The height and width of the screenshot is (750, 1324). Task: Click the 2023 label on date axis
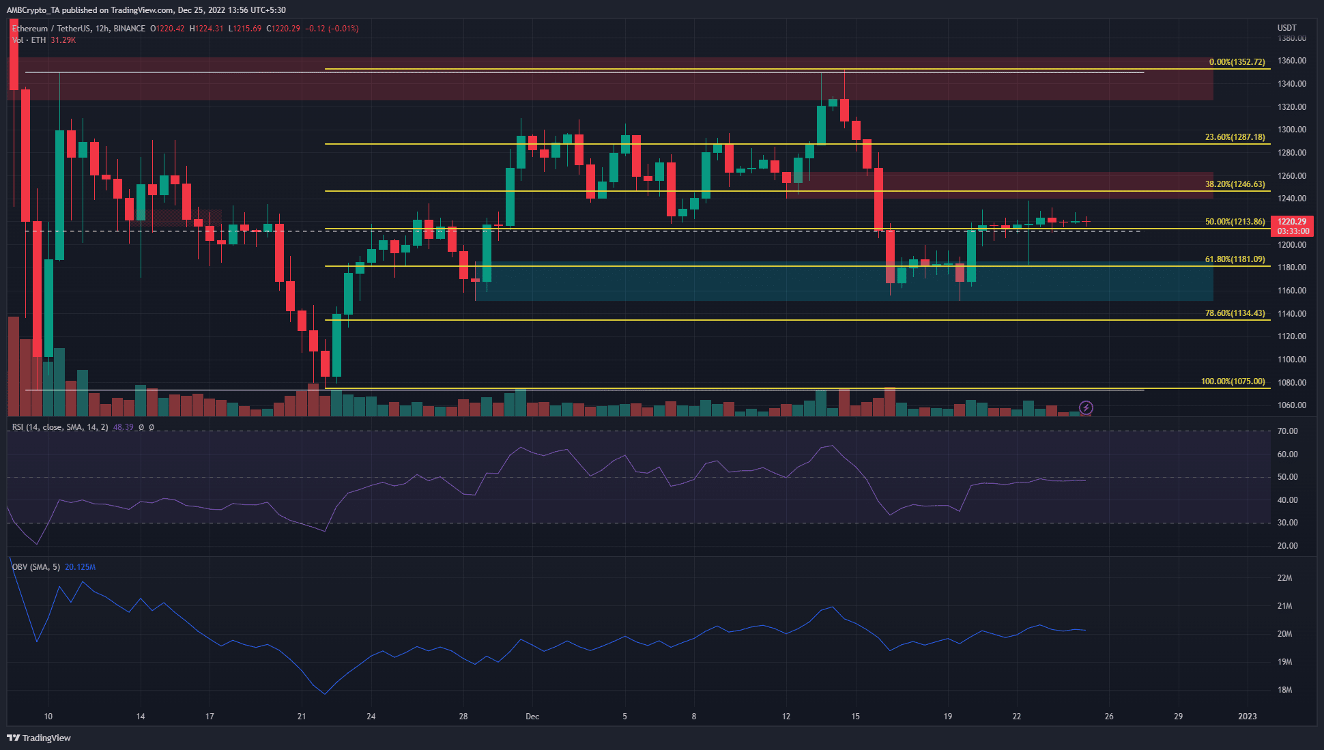pos(1247,717)
